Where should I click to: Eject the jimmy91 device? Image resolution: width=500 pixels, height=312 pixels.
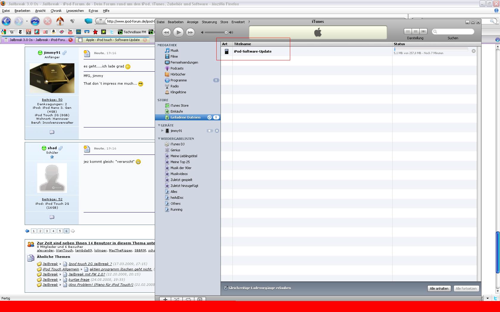pos(217,131)
